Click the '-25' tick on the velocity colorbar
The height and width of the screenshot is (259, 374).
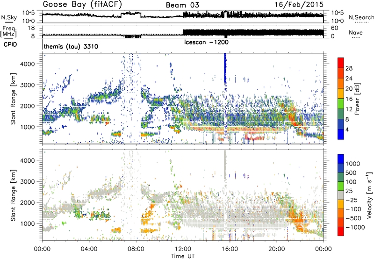[352, 200]
